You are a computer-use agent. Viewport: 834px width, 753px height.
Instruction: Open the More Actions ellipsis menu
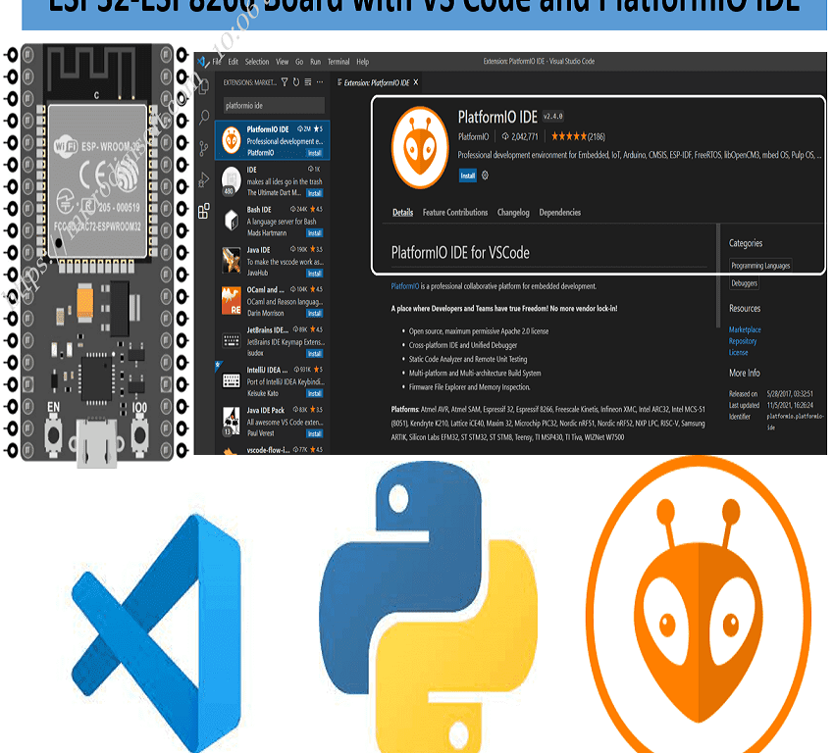(x=319, y=82)
